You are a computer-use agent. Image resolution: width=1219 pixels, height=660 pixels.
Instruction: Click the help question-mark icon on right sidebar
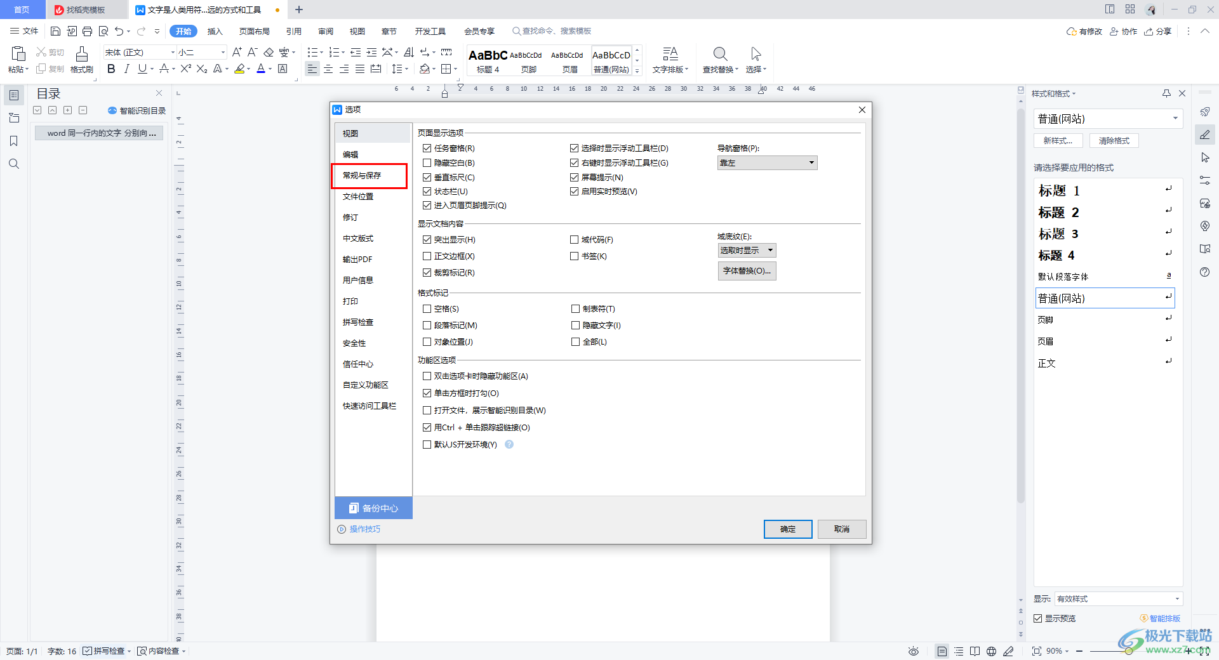pyautogui.click(x=1205, y=272)
